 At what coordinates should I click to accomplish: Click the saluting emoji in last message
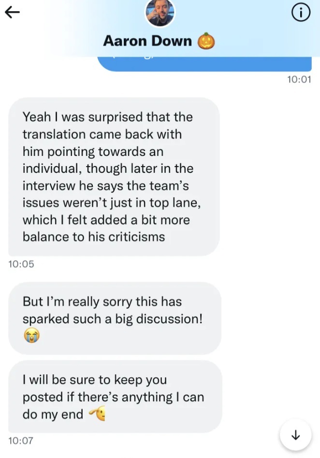pyautogui.click(x=97, y=414)
